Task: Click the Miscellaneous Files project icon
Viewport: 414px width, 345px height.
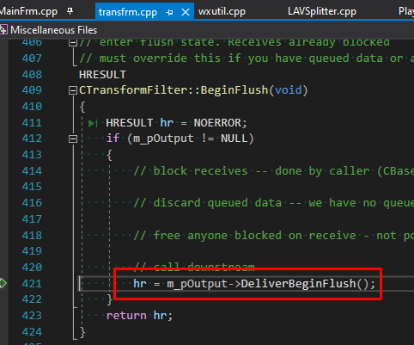Action: (x=3, y=30)
